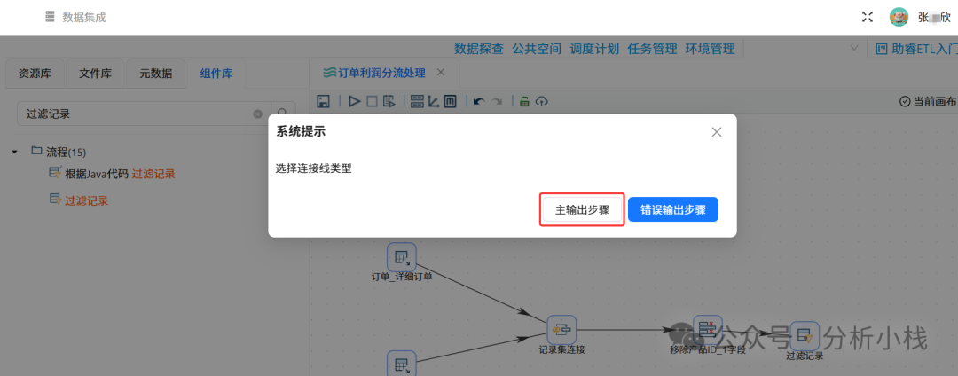Undo with the curved left arrow
Viewport: 958px width, 376px height.
[x=480, y=102]
